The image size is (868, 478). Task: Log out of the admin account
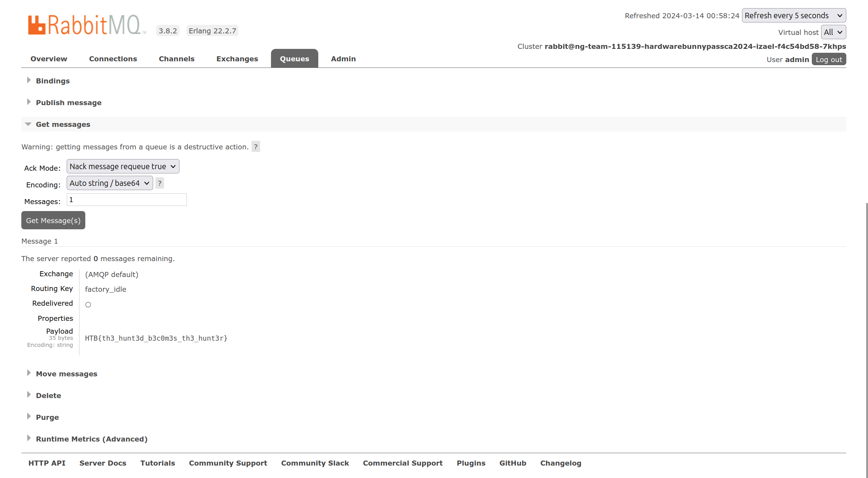[829, 59]
